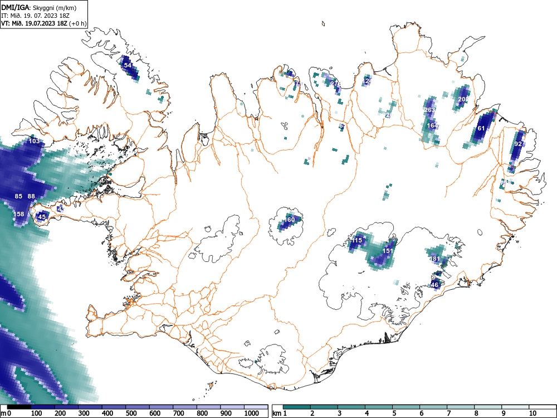Select the 85 visibility label offshore west
557x418 pixels.
click(x=18, y=196)
